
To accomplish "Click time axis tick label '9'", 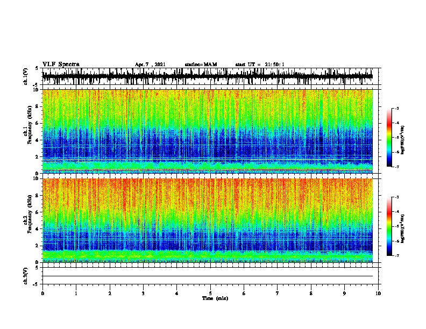I will [344, 294].
